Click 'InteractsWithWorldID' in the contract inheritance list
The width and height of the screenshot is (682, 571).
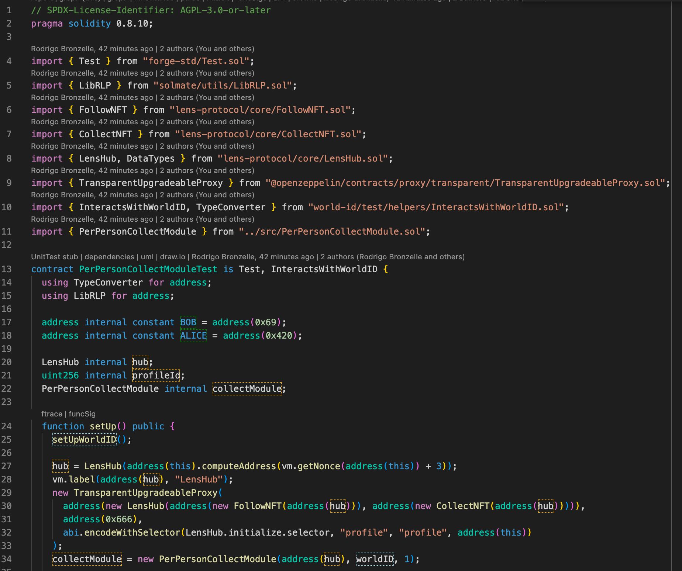[x=324, y=269]
